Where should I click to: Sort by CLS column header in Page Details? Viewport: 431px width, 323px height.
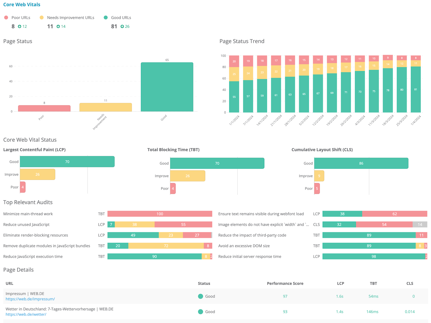410,284
